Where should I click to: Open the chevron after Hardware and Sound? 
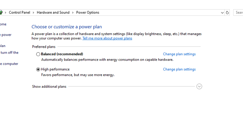pyautogui.click(x=73, y=13)
